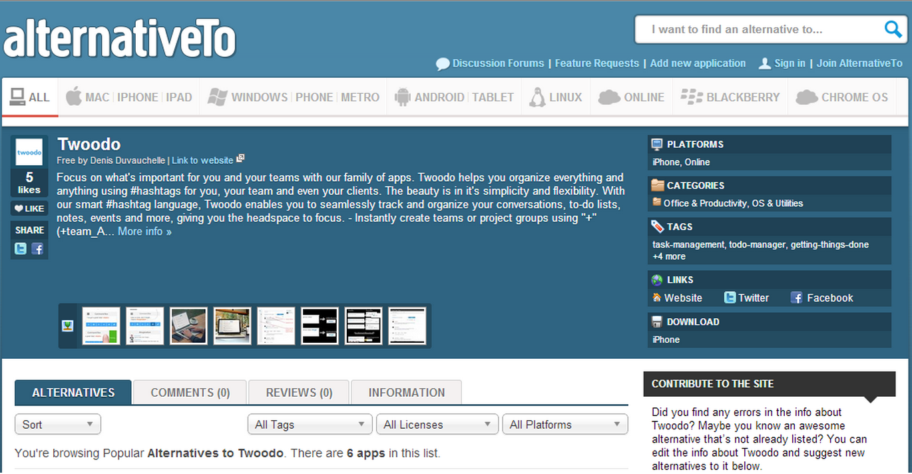This screenshot has height=474, width=912.
Task: Filter by iPad platform
Action: coord(179,97)
